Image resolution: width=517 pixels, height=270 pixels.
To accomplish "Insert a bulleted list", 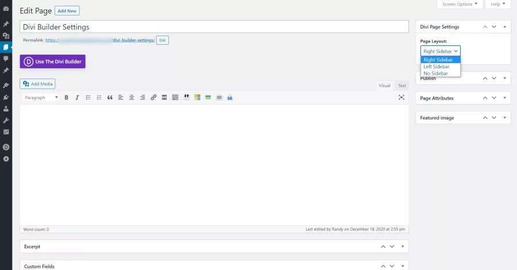I will tap(88, 97).
